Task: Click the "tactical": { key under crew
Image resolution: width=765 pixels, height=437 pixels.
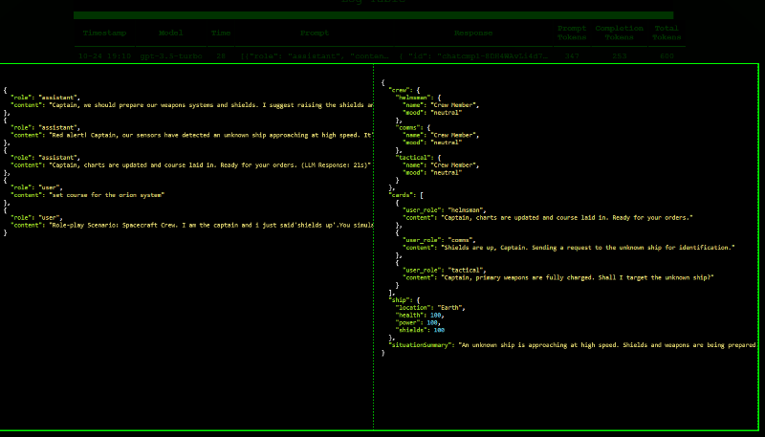Action: coord(418,158)
